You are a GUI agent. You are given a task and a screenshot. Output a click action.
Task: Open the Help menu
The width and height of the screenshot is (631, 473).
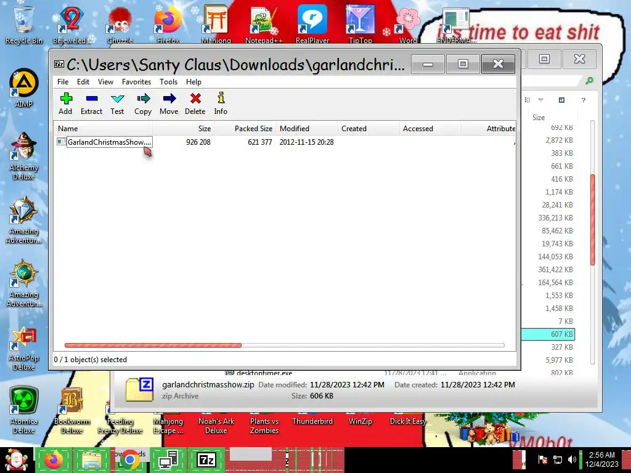point(193,82)
